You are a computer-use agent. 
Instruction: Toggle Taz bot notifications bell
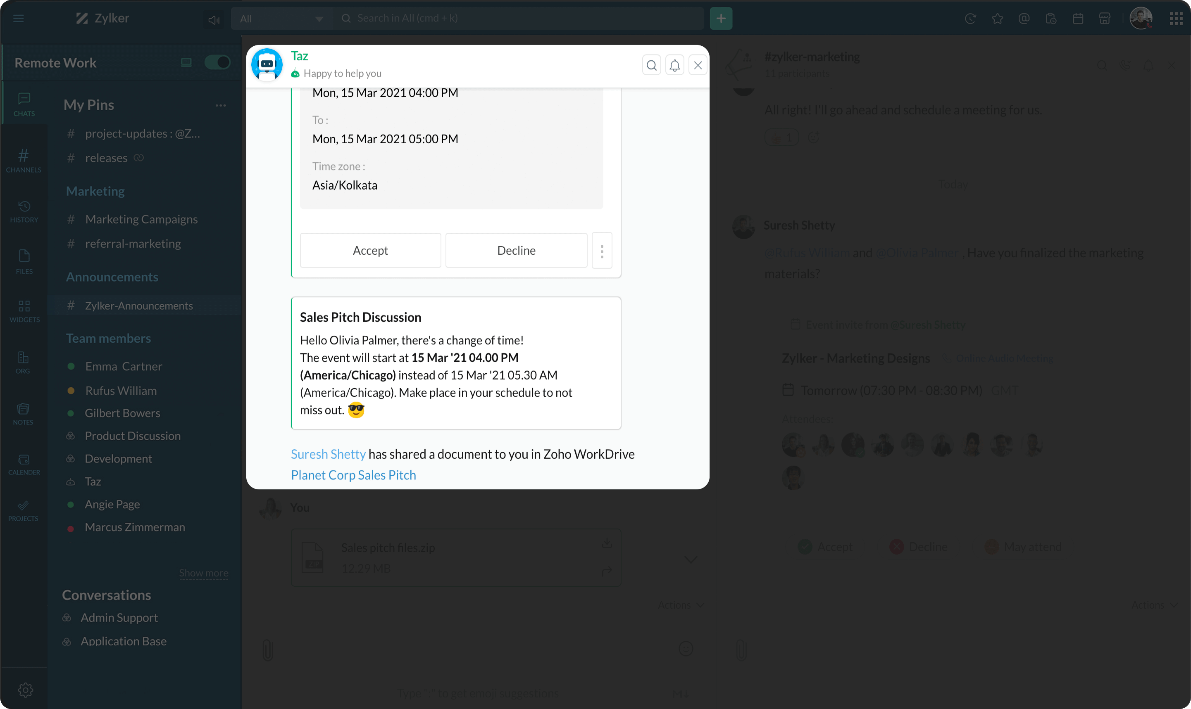tap(675, 64)
